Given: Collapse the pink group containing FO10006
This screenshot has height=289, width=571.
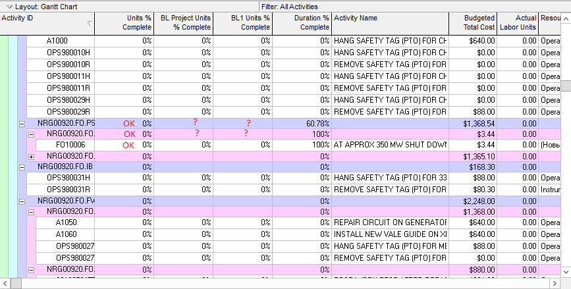Looking at the screenshot, I should 32,135.
